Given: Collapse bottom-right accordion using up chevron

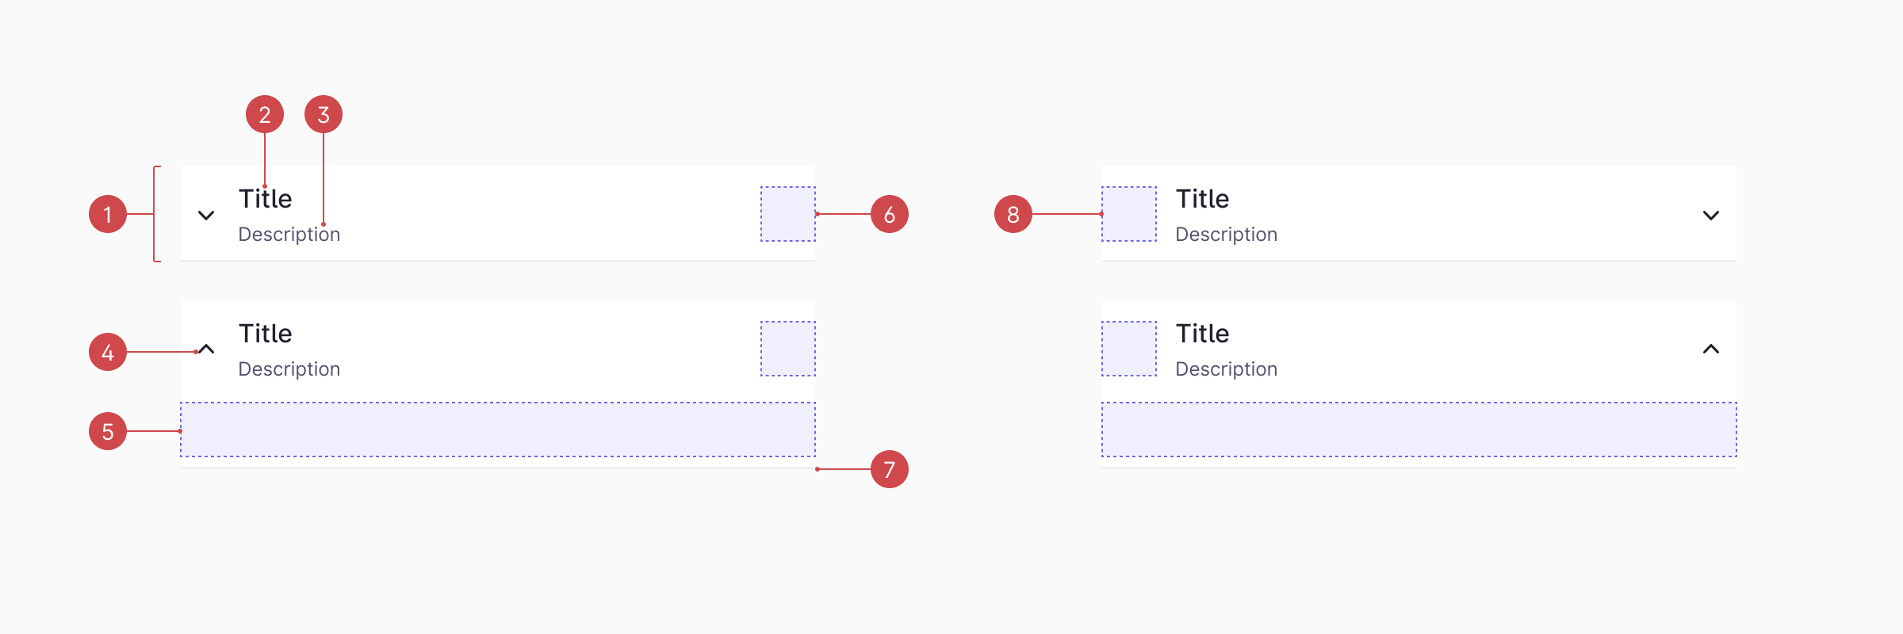Looking at the screenshot, I should pos(1711,349).
